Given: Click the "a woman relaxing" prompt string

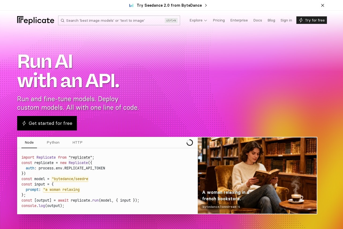Looking at the screenshot, I should (61, 190).
